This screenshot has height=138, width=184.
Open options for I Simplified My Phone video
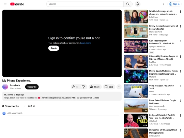[x=181, y=130]
